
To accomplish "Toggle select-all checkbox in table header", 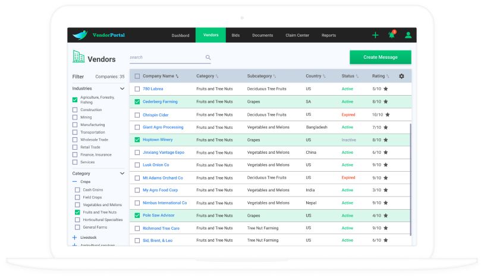I will 137,76.
